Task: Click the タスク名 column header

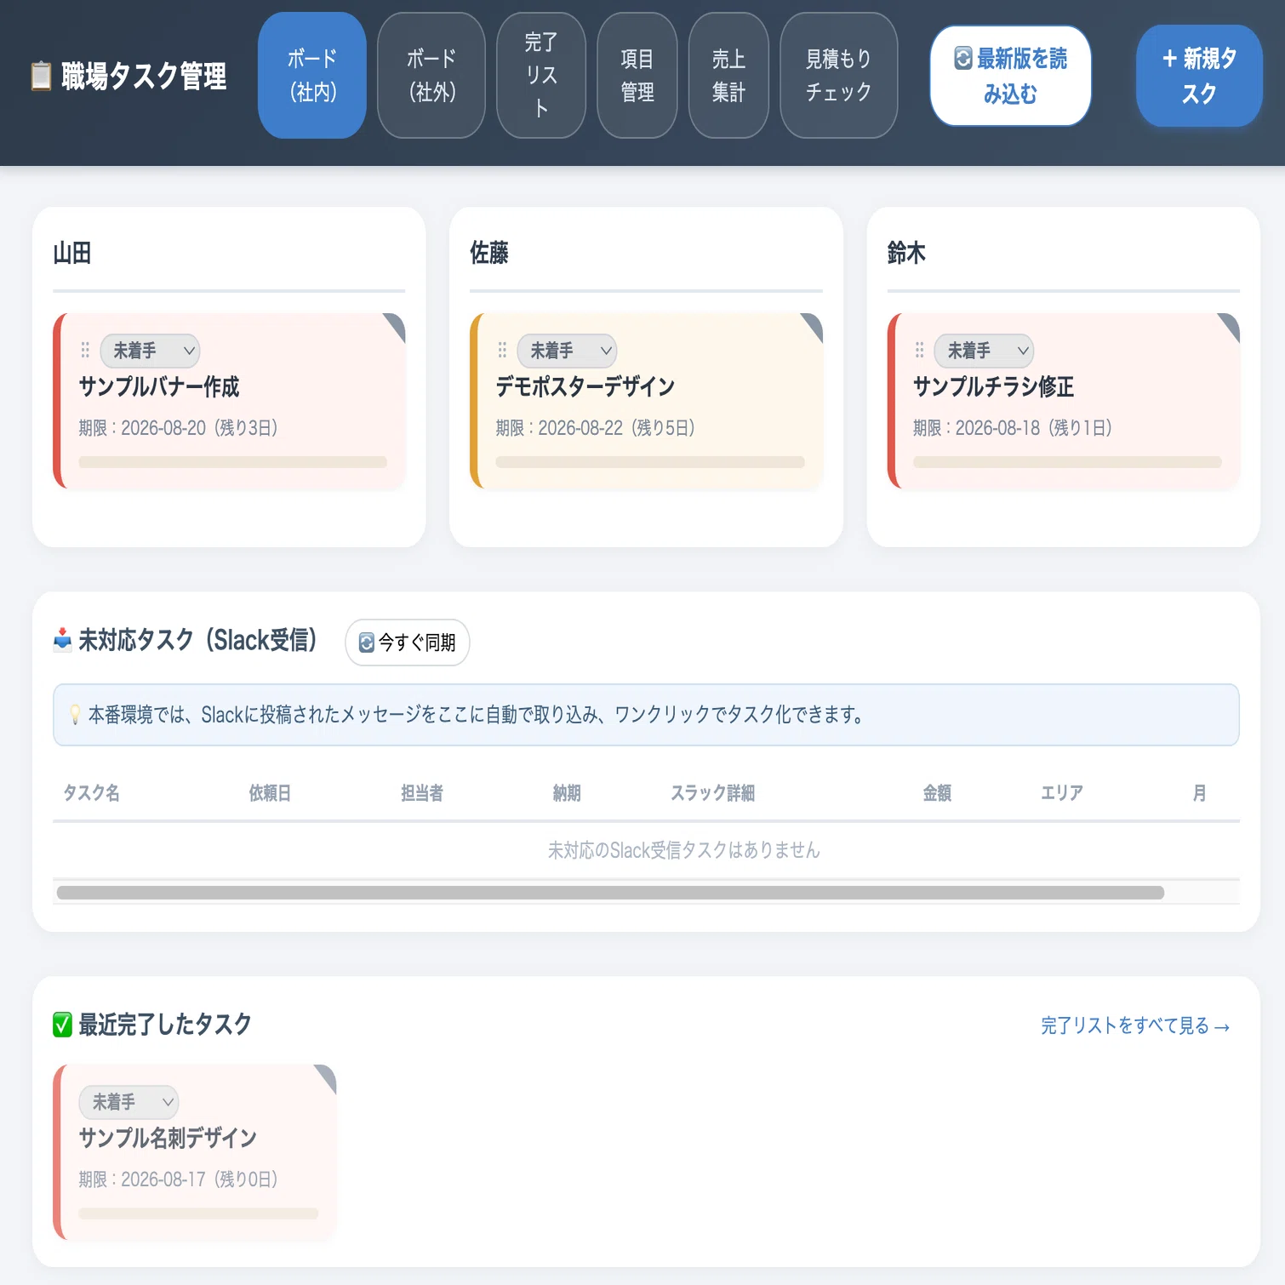Action: pos(91,793)
